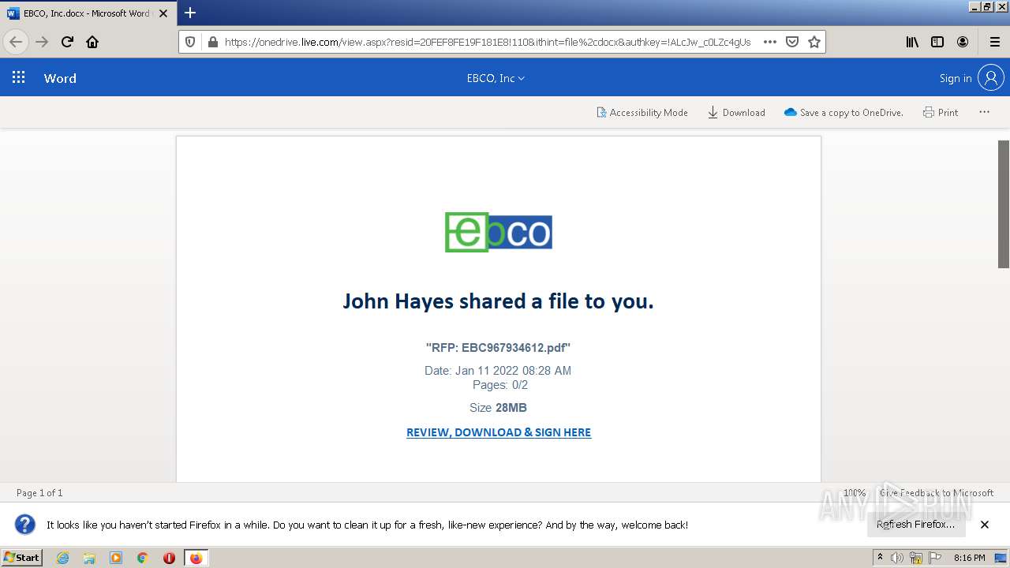Viewport: 1010px width, 568px height.
Task: Open page actions three-dot menu
Action: click(770, 42)
